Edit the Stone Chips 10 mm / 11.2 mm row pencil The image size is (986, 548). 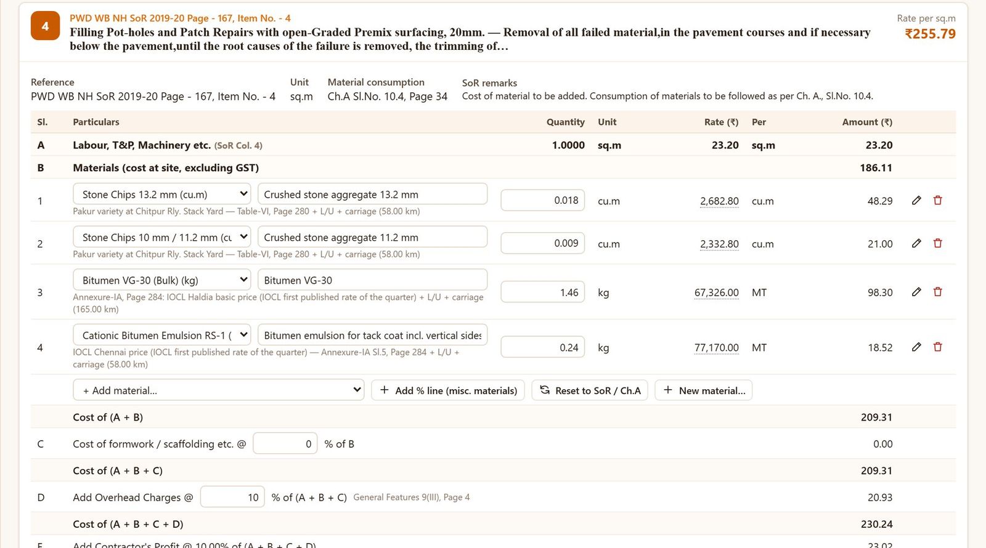coord(916,243)
